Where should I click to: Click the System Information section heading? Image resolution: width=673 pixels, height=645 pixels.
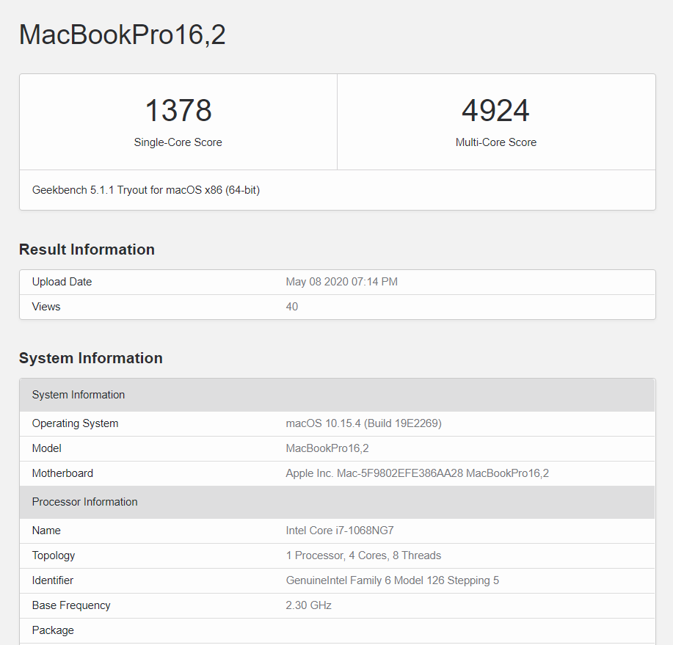(90, 358)
